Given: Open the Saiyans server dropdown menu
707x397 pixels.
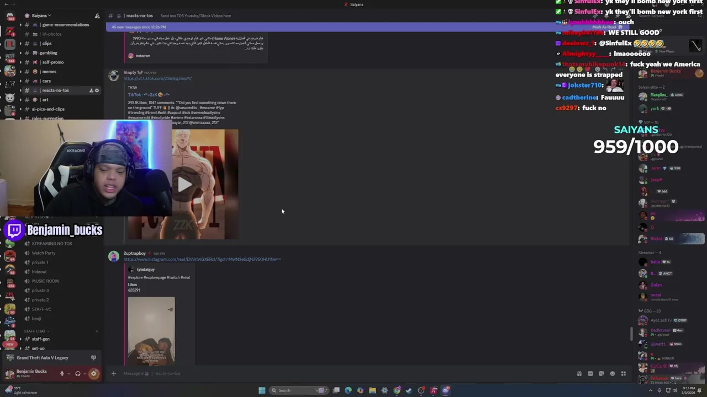Looking at the screenshot, I should (41, 15).
